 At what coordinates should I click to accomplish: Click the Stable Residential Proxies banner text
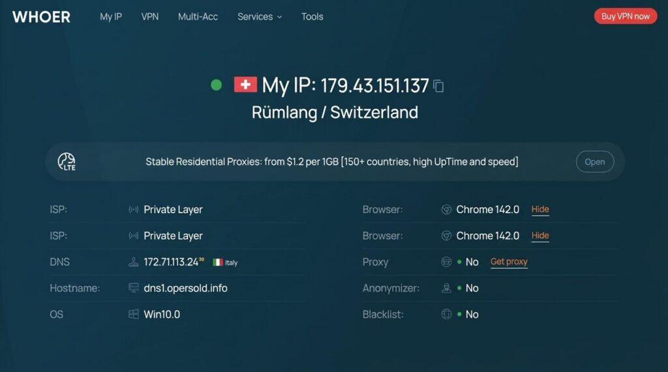332,162
